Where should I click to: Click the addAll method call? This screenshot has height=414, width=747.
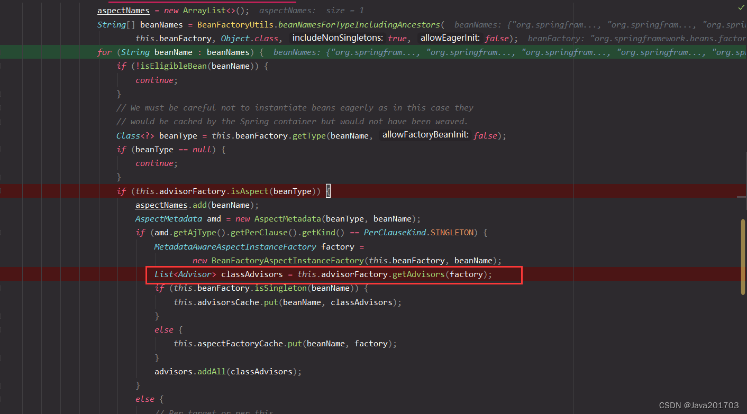tap(212, 372)
